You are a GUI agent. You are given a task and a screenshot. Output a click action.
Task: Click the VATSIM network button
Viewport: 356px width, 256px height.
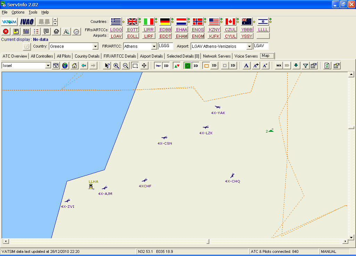click(9, 22)
